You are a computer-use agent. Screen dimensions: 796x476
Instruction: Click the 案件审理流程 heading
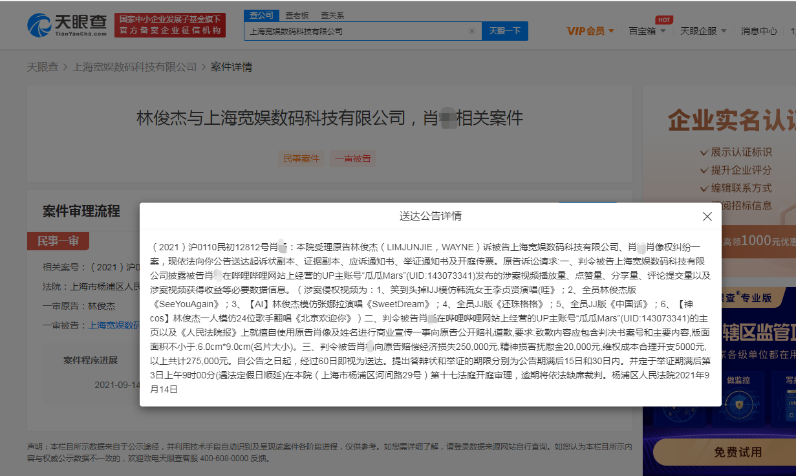(x=81, y=211)
